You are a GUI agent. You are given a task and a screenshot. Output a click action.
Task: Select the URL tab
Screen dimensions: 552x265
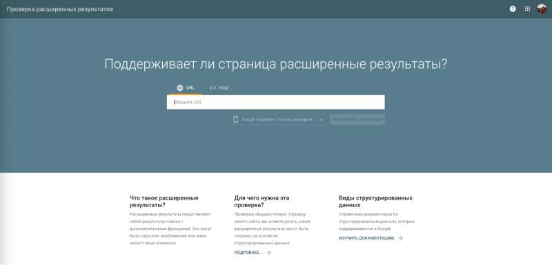pyautogui.click(x=185, y=87)
